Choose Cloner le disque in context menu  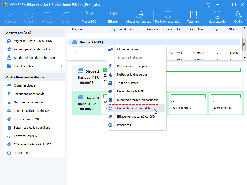[x=128, y=49]
